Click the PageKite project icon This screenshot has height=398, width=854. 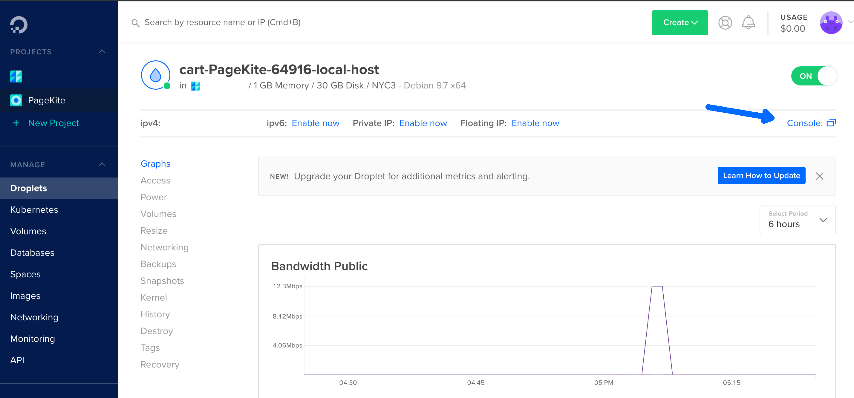pyautogui.click(x=16, y=100)
